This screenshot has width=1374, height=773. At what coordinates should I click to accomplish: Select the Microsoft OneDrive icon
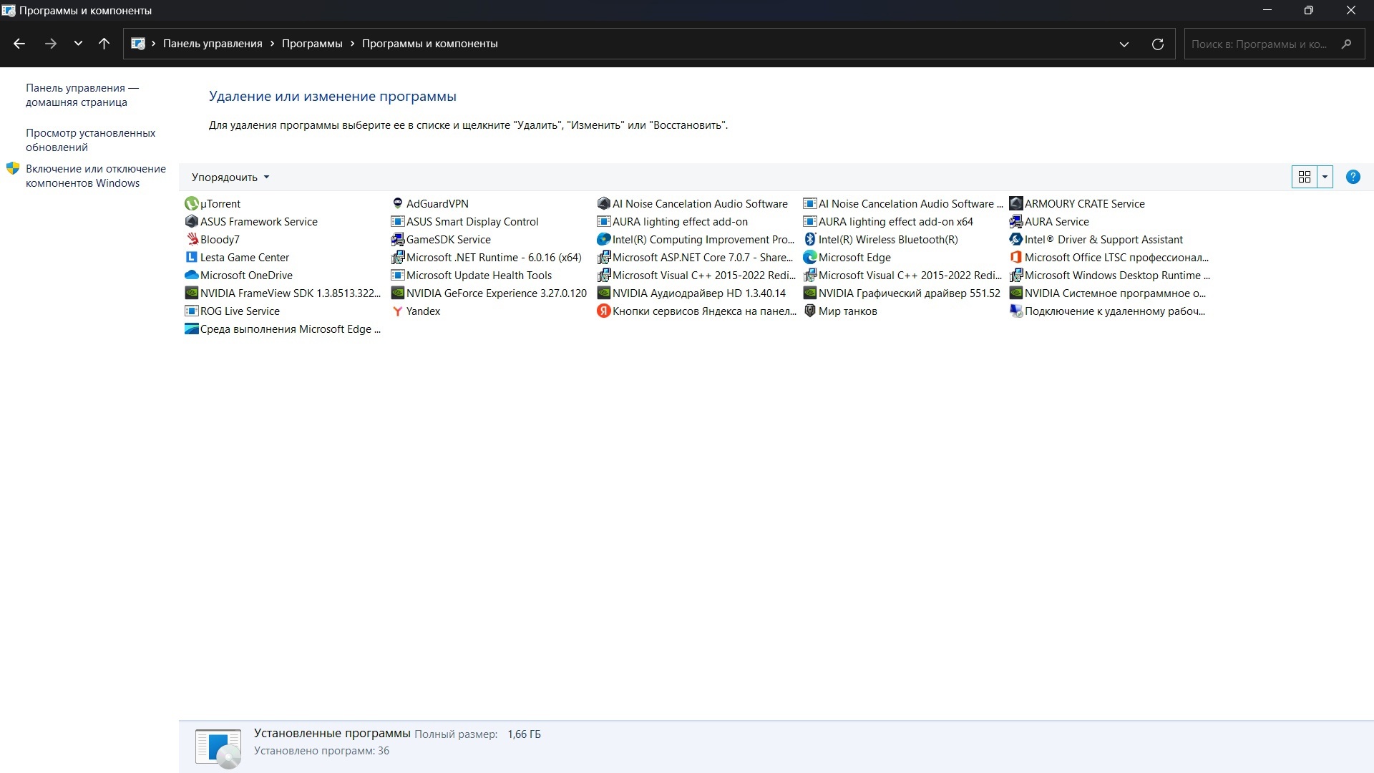[191, 276]
